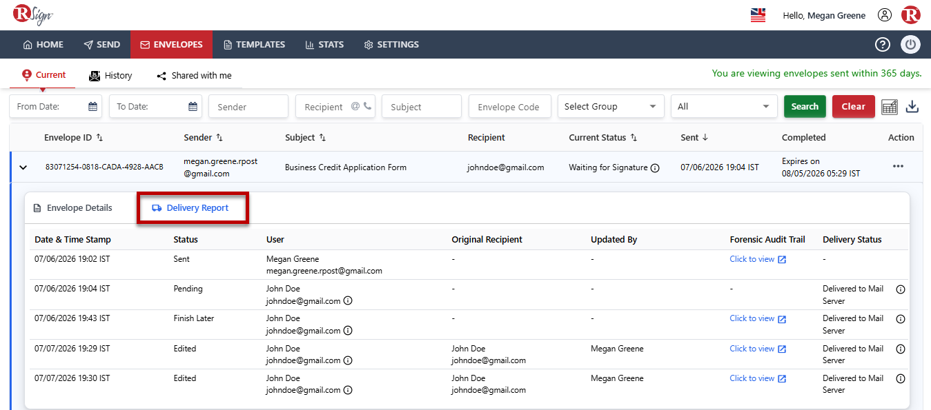Screen dimensions: 931x410
Task: Click info icon next to Waiting for Signature
Action: 655,167
